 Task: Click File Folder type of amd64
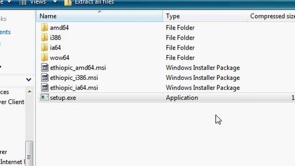pos(180,28)
